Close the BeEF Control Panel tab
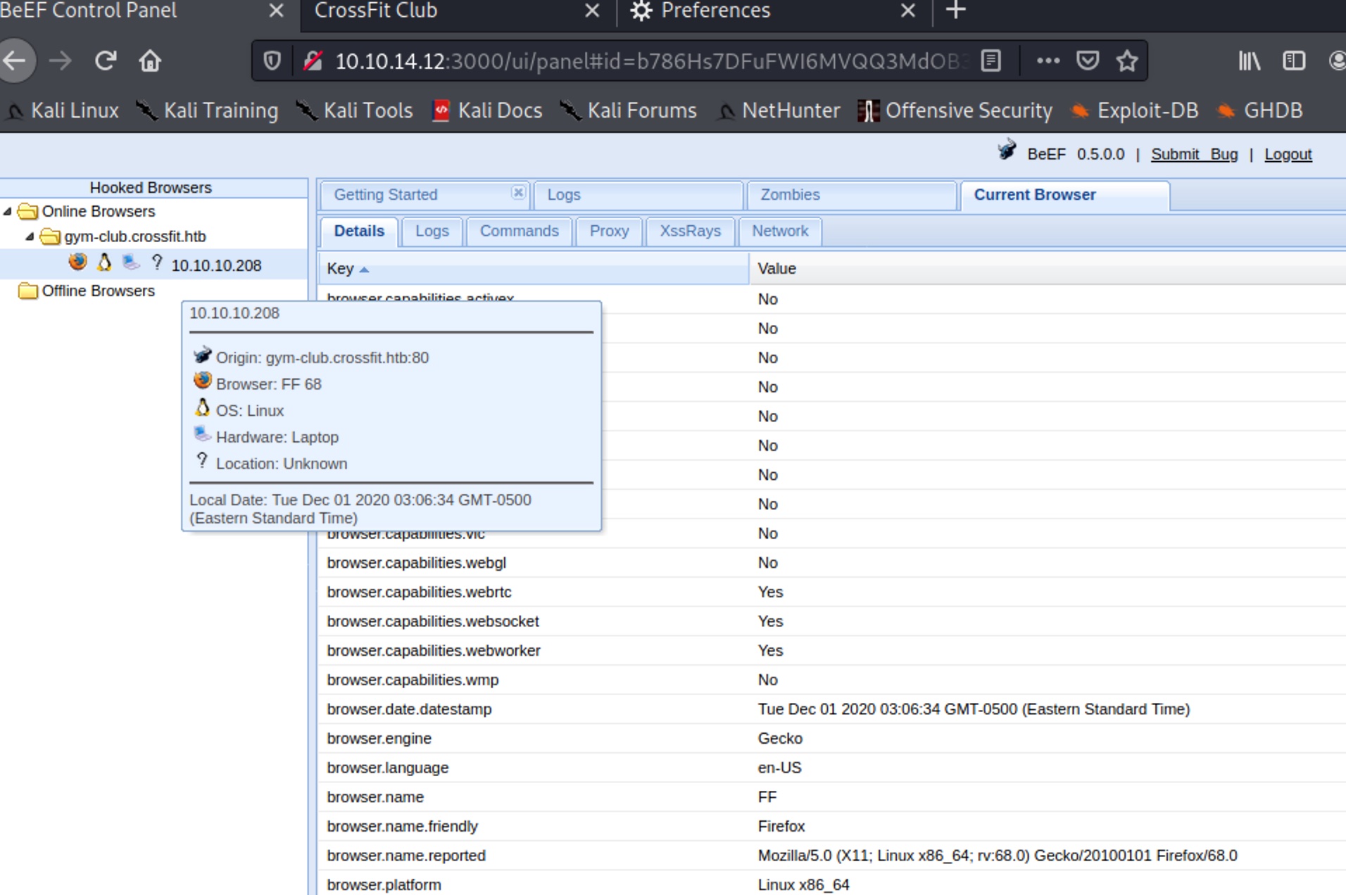1346x895 pixels. coord(276,11)
